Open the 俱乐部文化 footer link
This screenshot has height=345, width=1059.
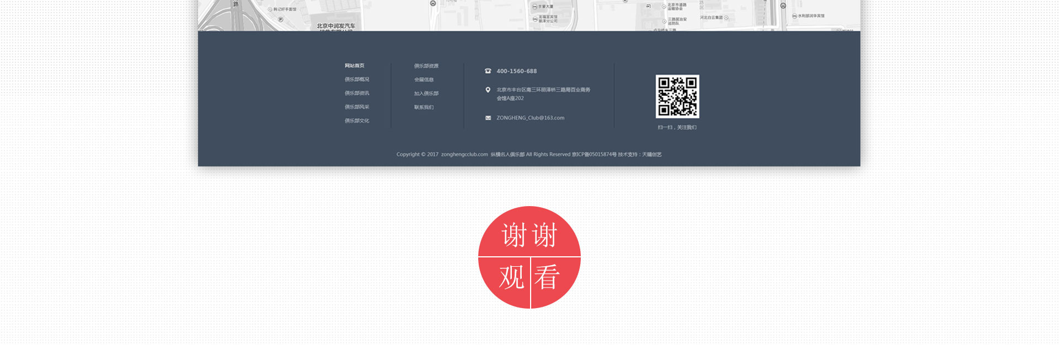click(x=357, y=121)
